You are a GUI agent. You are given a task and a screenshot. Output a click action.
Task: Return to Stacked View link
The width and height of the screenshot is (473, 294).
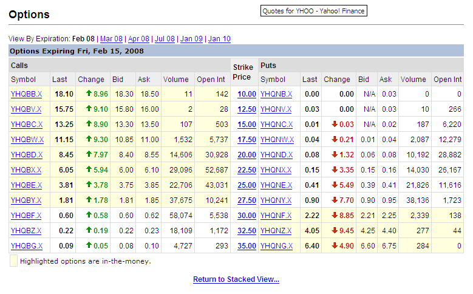click(236, 279)
